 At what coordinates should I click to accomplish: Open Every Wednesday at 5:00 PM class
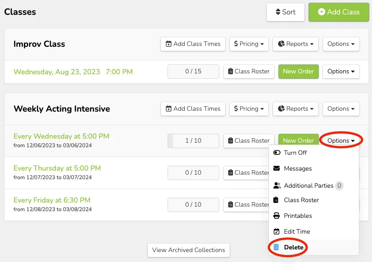pos(61,136)
